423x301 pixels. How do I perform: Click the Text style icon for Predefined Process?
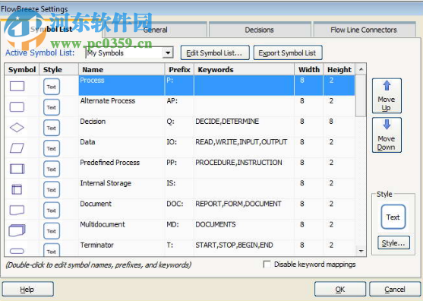click(52, 169)
